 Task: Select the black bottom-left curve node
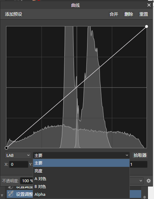6,148
